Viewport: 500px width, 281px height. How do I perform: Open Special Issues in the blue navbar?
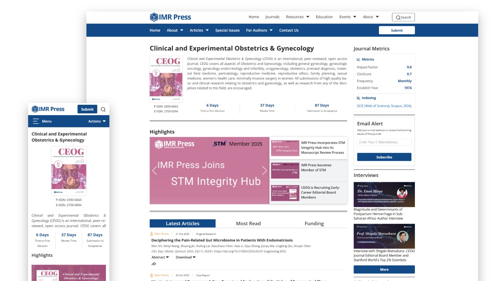pos(227,30)
